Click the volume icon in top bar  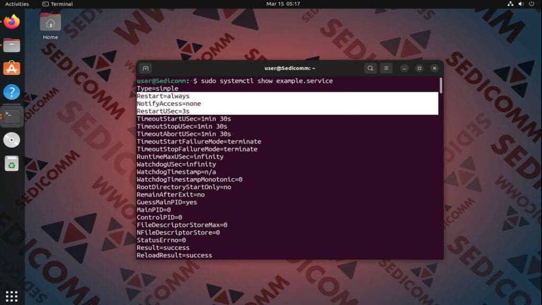click(521, 4)
